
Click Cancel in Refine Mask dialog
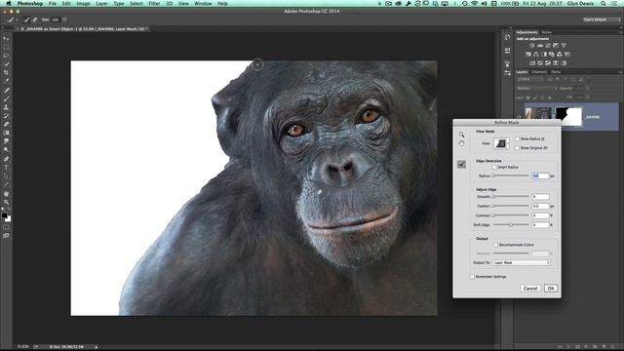530,289
